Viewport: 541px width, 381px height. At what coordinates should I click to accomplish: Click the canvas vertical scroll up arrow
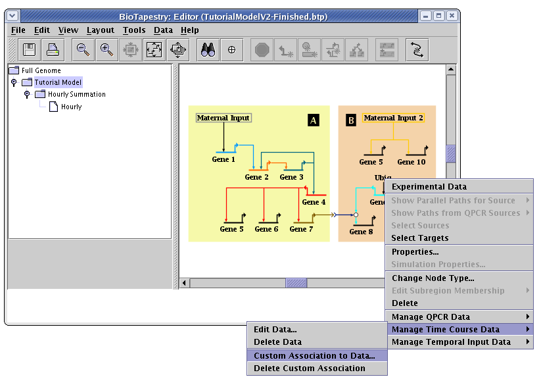click(451, 70)
